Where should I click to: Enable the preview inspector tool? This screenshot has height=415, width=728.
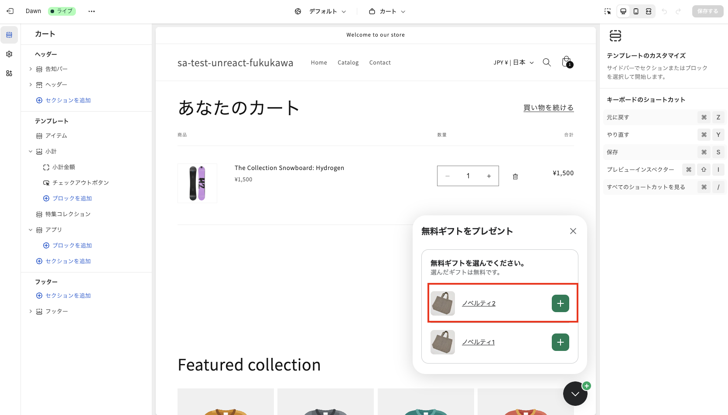[x=607, y=11]
